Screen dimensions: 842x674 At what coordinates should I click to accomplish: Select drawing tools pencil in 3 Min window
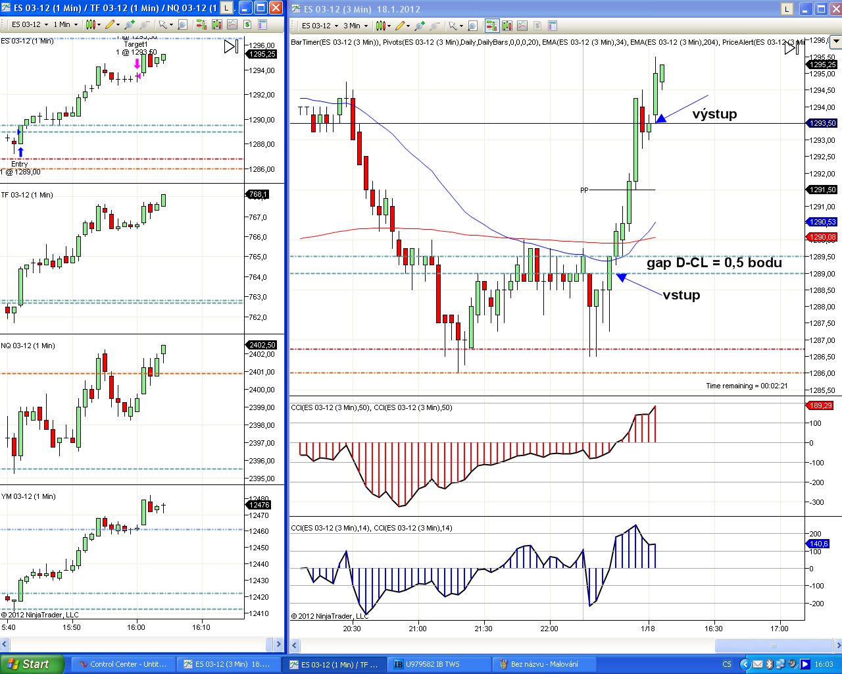pos(399,26)
